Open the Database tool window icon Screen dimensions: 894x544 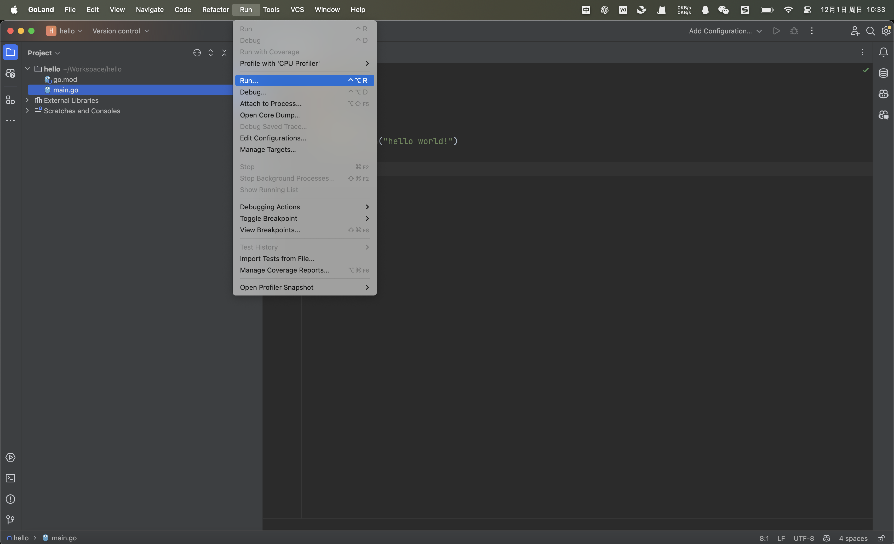[883, 73]
